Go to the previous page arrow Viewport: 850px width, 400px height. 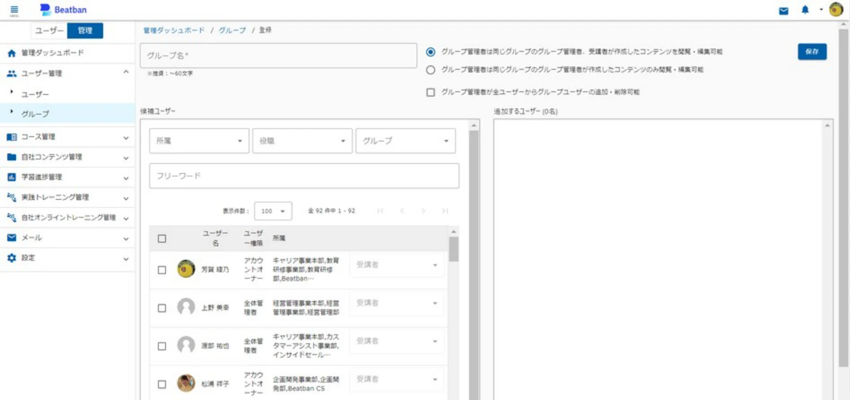402,211
